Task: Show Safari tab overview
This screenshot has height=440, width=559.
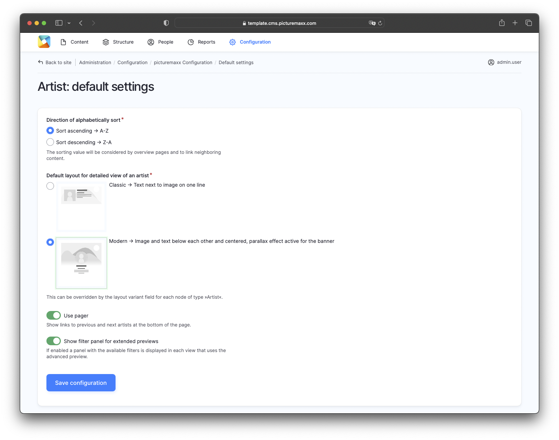Action: pyautogui.click(x=528, y=23)
